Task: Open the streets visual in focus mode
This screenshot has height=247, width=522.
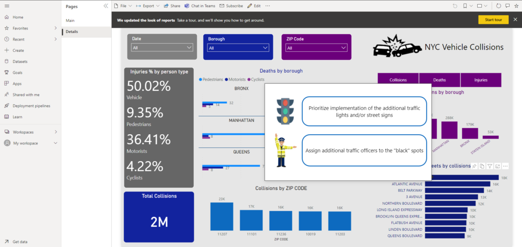Action: pyautogui.click(x=498, y=166)
